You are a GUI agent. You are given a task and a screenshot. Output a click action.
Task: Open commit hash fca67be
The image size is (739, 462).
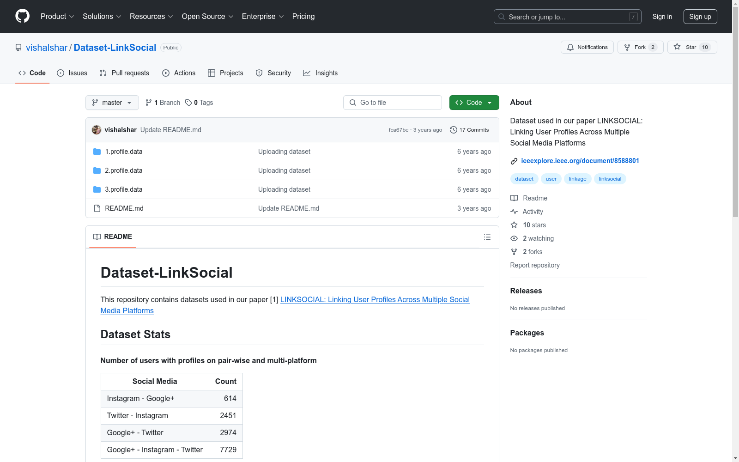399,130
